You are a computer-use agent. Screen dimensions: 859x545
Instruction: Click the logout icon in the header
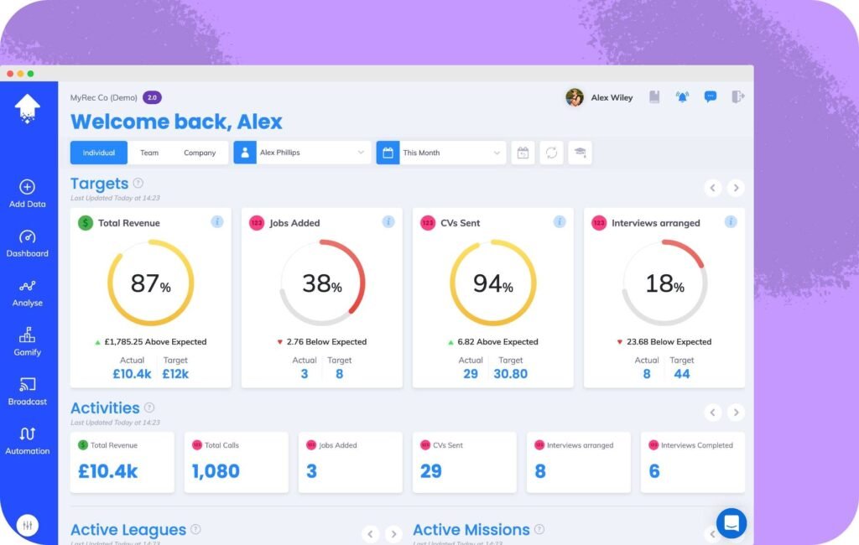pos(737,97)
